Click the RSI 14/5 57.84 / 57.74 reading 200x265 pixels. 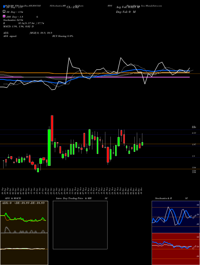(x=24, y=23)
